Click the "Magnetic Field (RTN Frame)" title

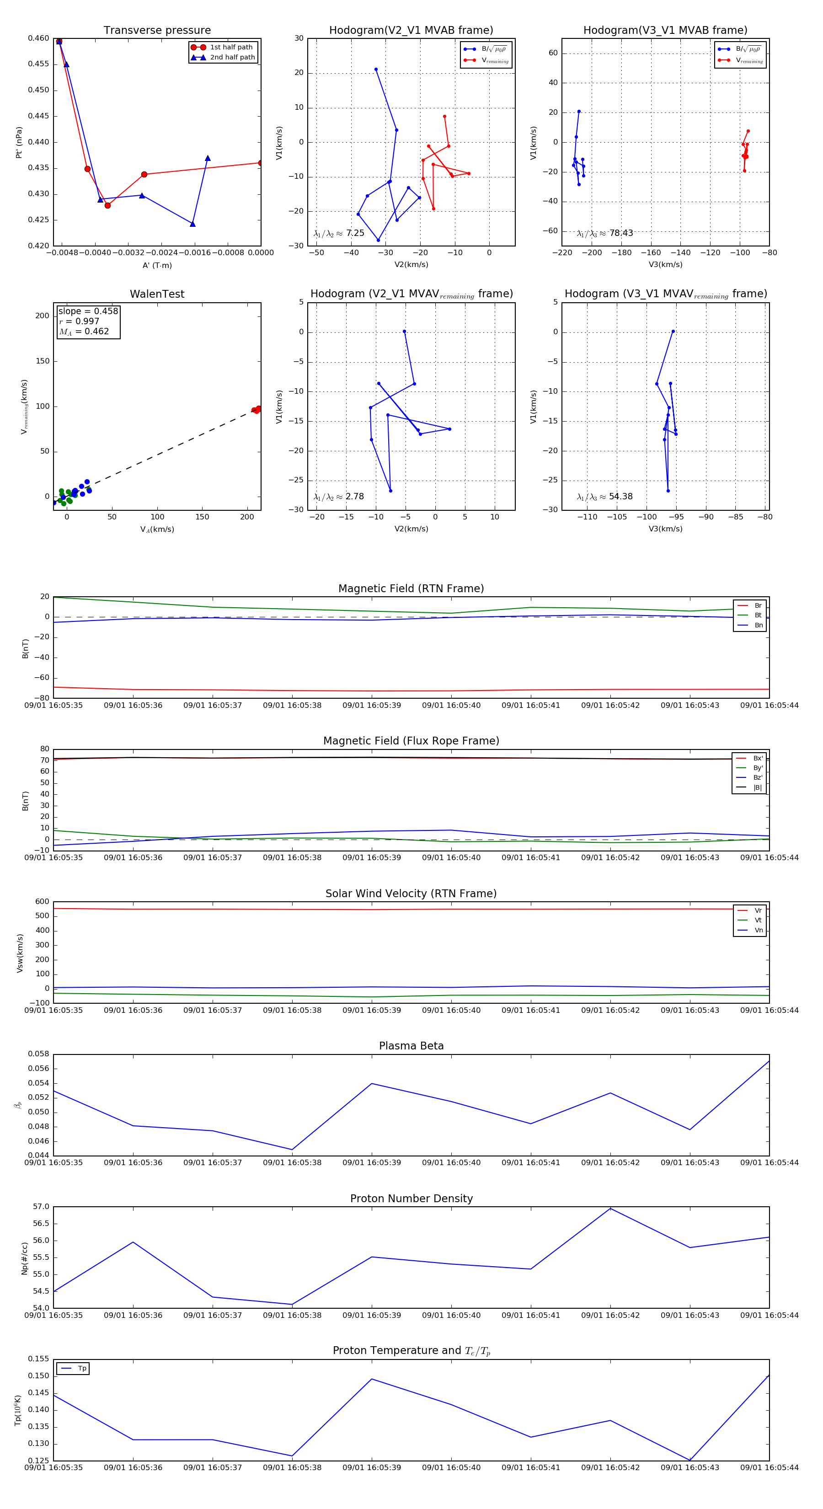tap(411, 589)
